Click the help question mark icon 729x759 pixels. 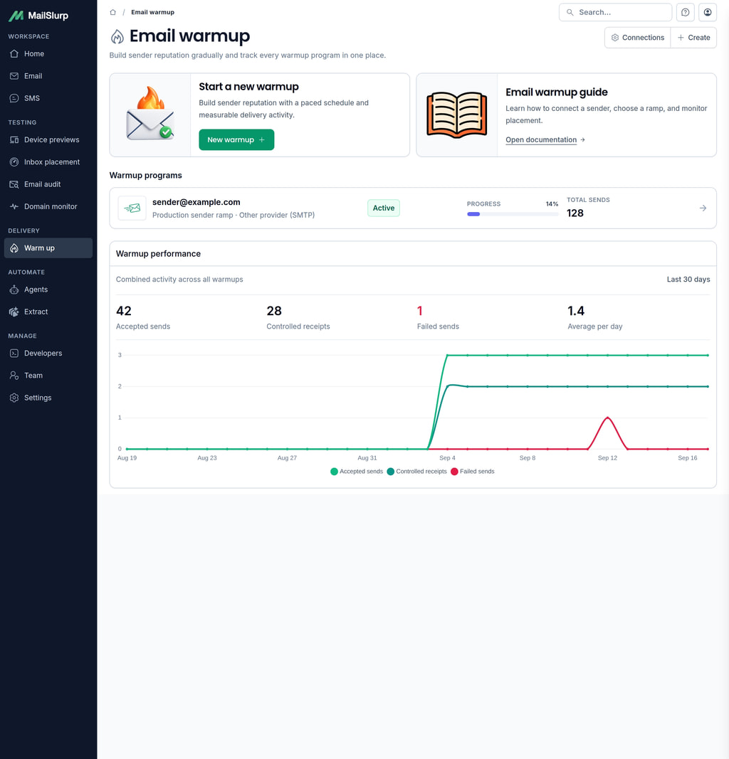[x=686, y=12]
